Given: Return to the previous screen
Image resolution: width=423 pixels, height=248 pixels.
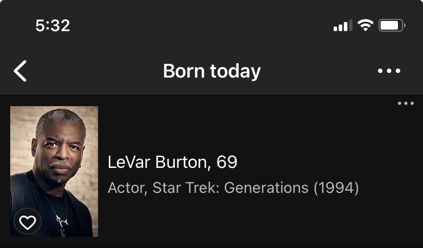Looking at the screenshot, I should coord(20,71).
